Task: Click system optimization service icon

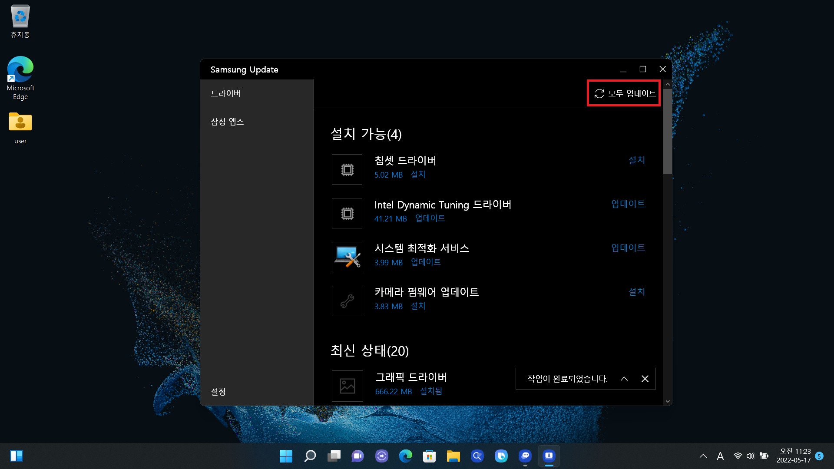Action: point(347,257)
